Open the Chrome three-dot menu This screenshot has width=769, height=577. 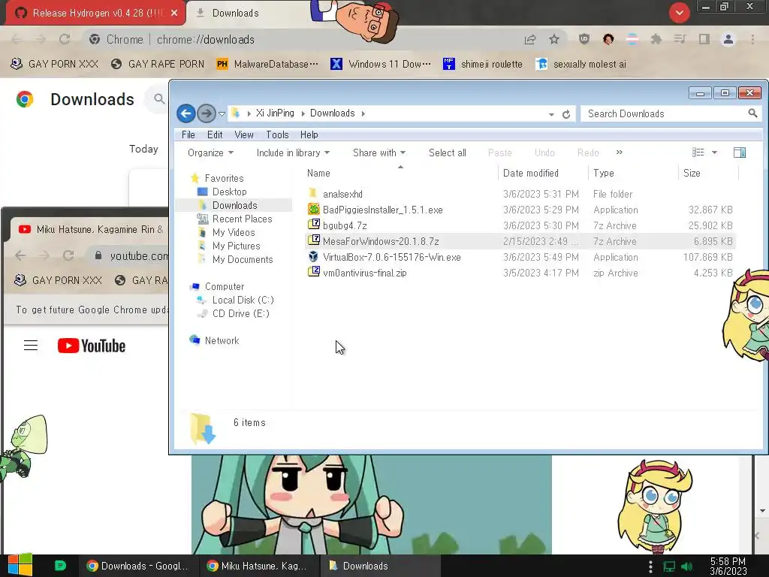pyautogui.click(x=752, y=39)
